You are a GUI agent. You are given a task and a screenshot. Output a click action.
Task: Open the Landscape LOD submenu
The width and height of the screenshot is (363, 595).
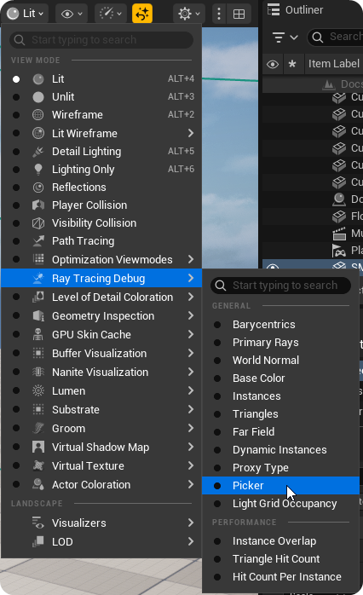[101, 541]
